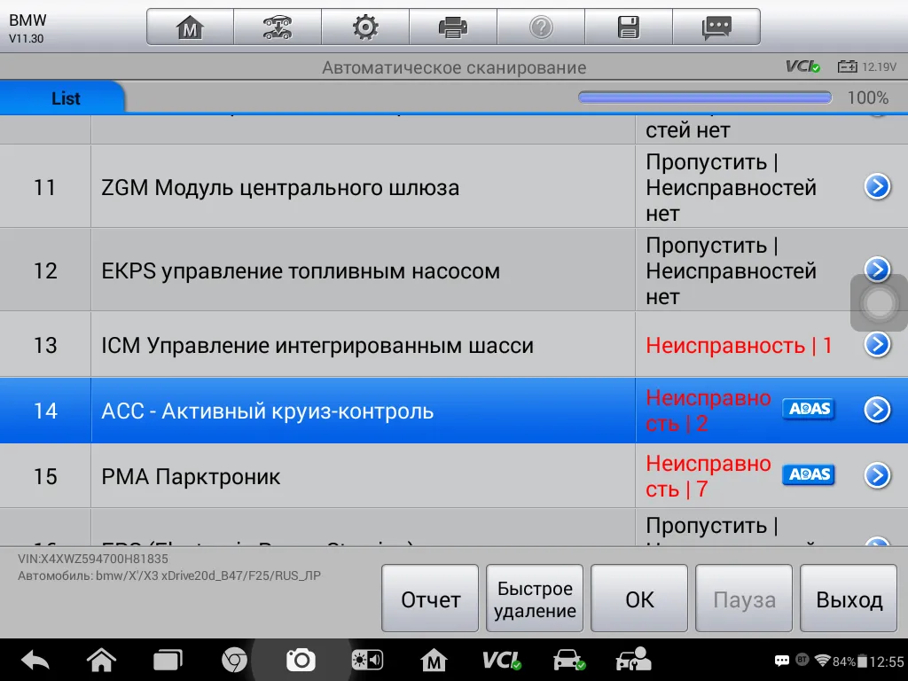
Task: Select the List tab
Action: coord(63,98)
